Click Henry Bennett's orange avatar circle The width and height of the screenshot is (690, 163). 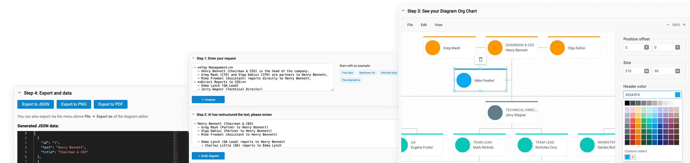point(495,48)
